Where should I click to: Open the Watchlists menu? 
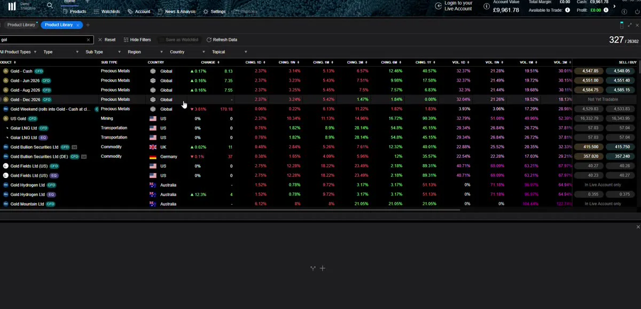(107, 11)
